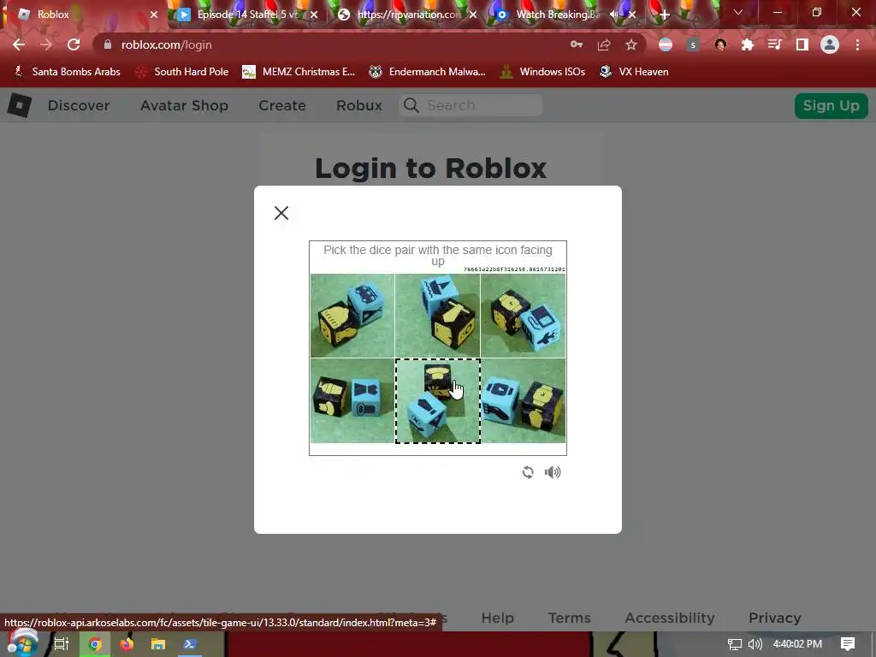Open a new tab with the plus button
The image size is (876, 657).
[x=664, y=15]
